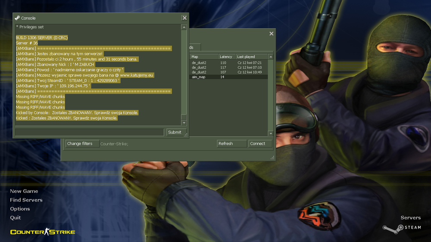Click the 'Kicked : Zostales ZBANOWANY' console line
The width and height of the screenshot is (431, 242).
tap(67, 118)
